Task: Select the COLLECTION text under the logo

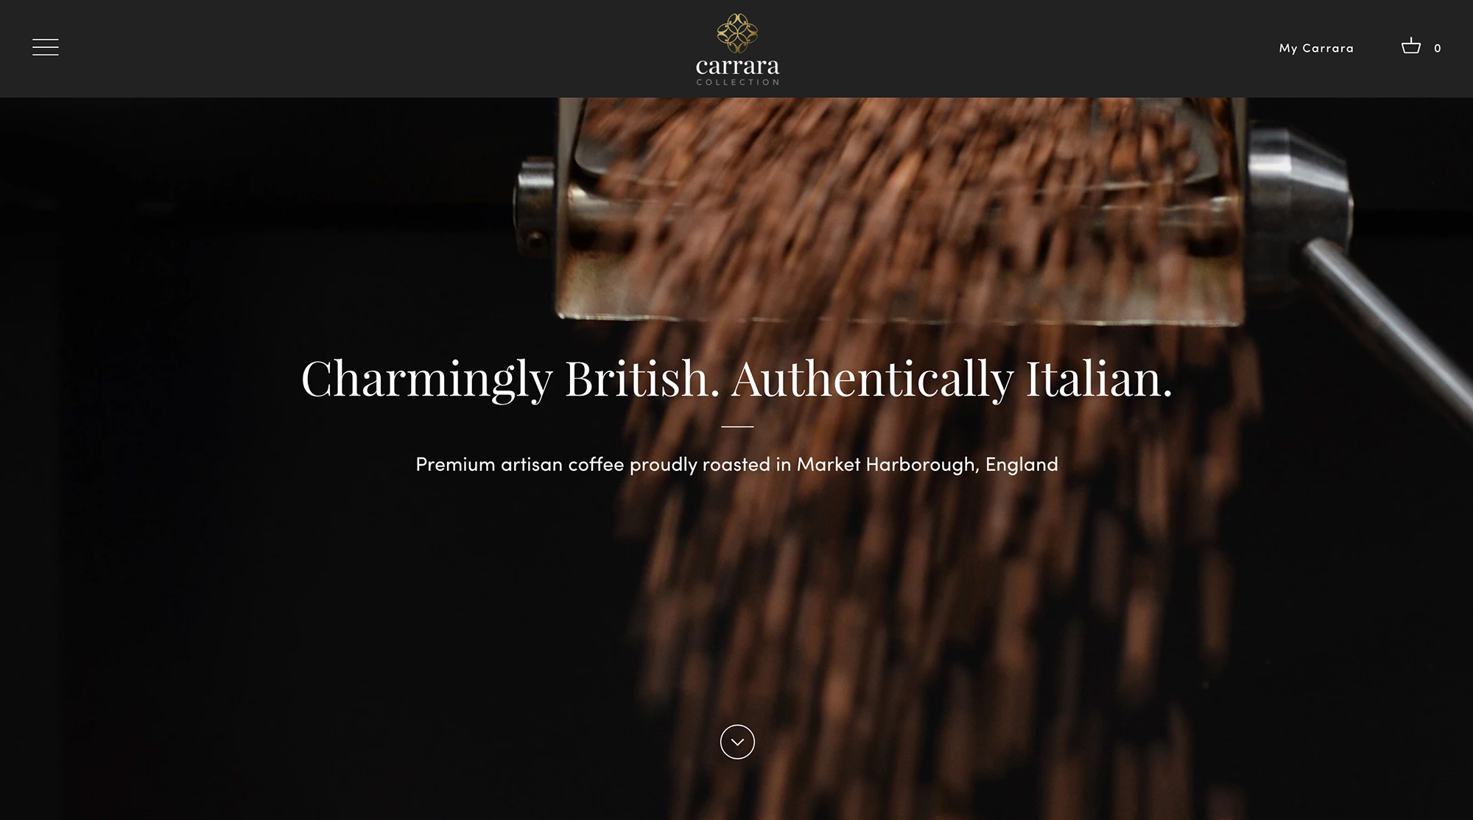Action: pos(737,83)
